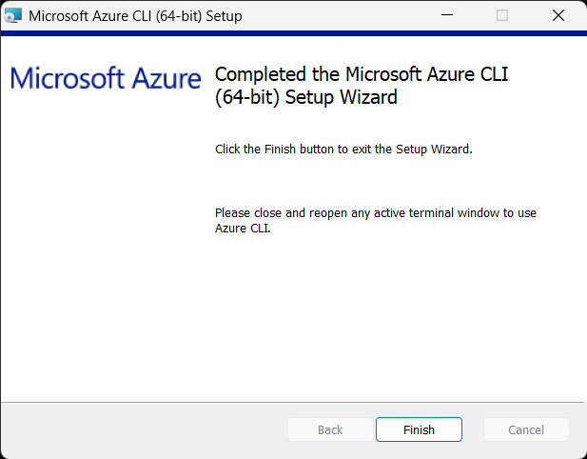Click the Microsoft Azure logo
Image resolution: width=587 pixels, height=459 pixels.
click(x=106, y=78)
